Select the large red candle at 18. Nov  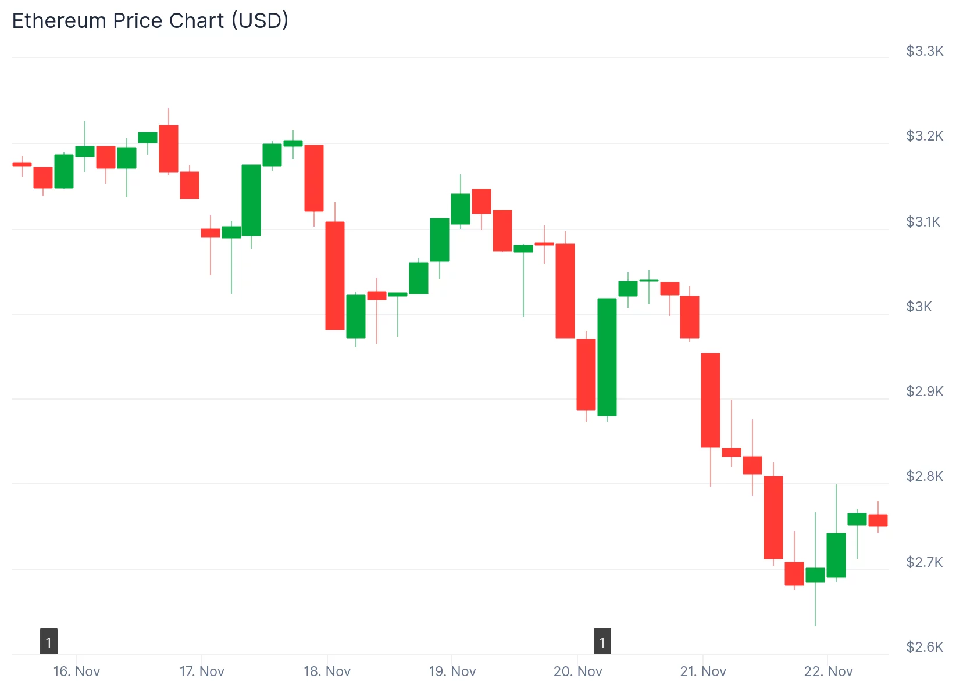point(335,275)
